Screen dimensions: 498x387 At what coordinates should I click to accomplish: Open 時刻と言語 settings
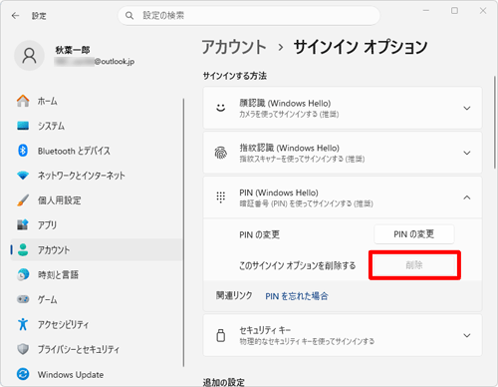[x=97, y=274]
